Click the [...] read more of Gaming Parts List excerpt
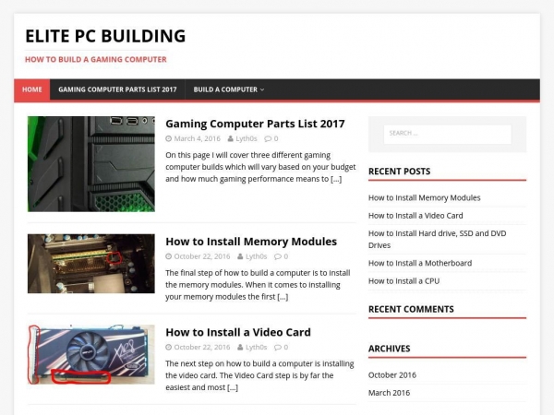This screenshot has width=554, height=415. [x=336, y=179]
